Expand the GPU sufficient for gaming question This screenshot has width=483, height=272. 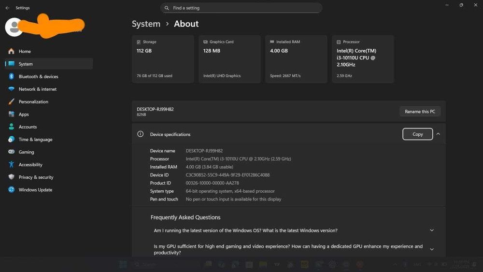(x=432, y=249)
